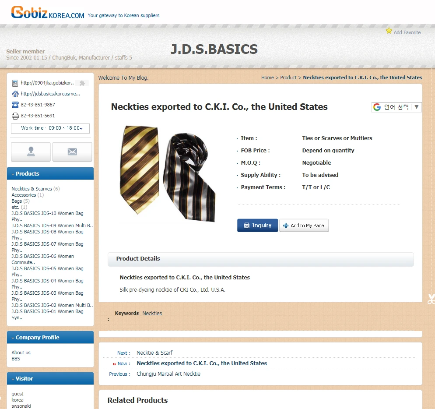Open the Google language selection dropdown

[396, 107]
